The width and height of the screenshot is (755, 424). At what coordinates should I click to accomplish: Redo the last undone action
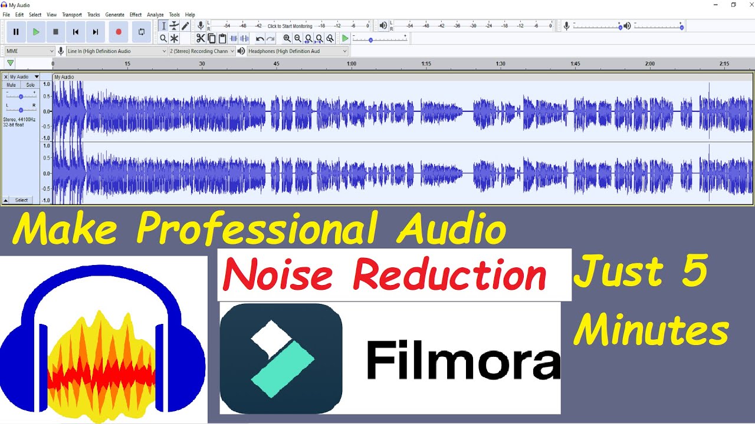click(270, 38)
